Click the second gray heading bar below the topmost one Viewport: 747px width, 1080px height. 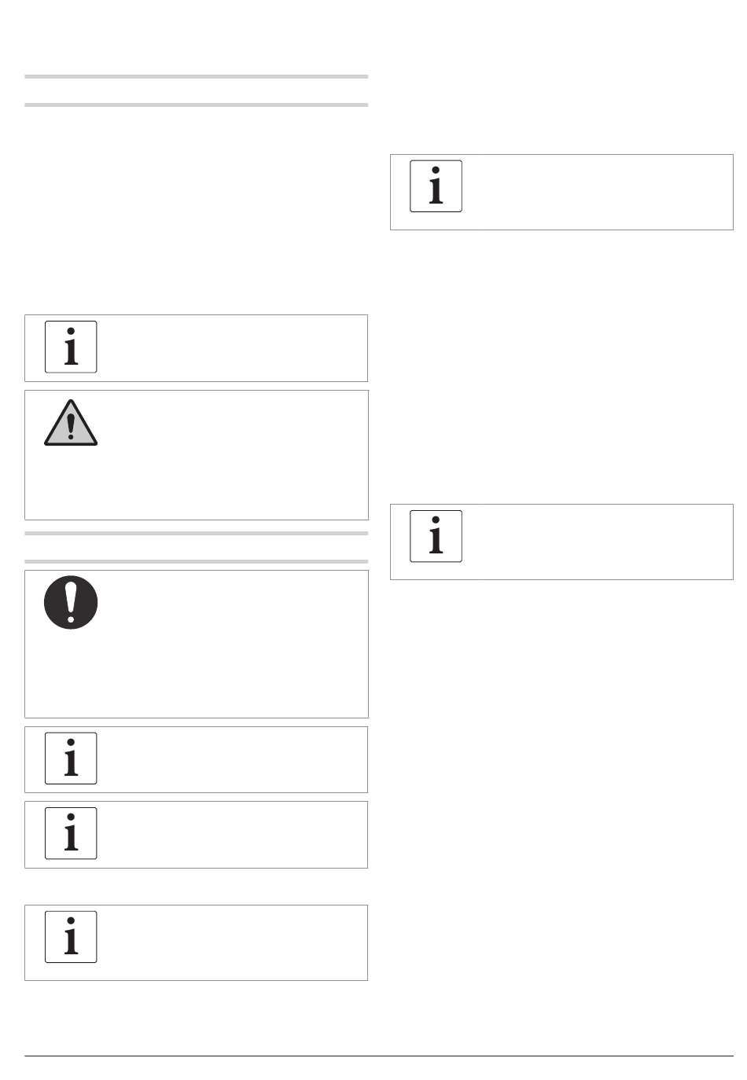tap(197, 105)
